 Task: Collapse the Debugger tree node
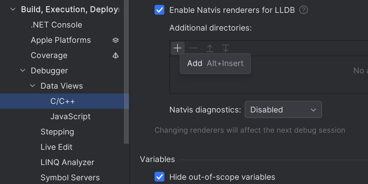[x=23, y=71]
